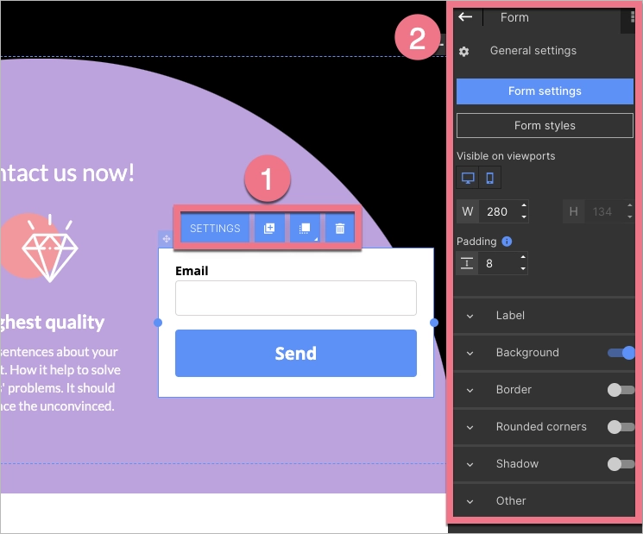Click the 'Email' form label
Viewport: 643px width, 534px height.
tap(192, 271)
